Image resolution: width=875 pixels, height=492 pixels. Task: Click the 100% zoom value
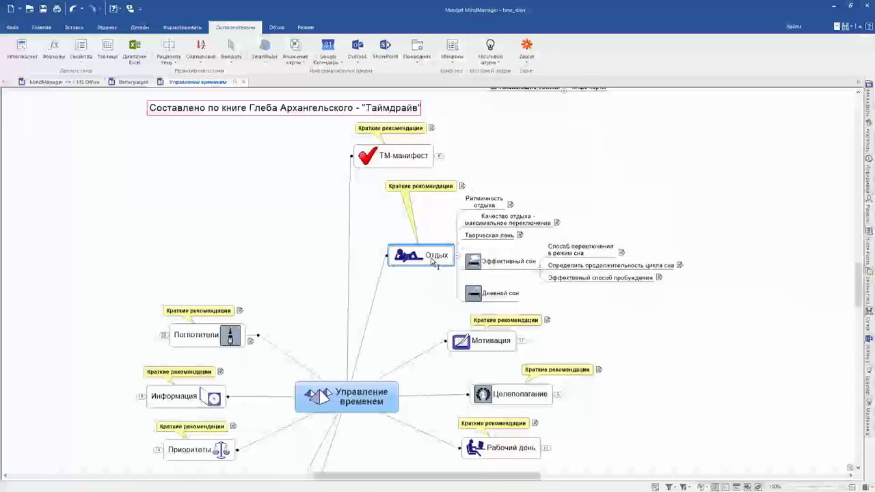coord(775,487)
